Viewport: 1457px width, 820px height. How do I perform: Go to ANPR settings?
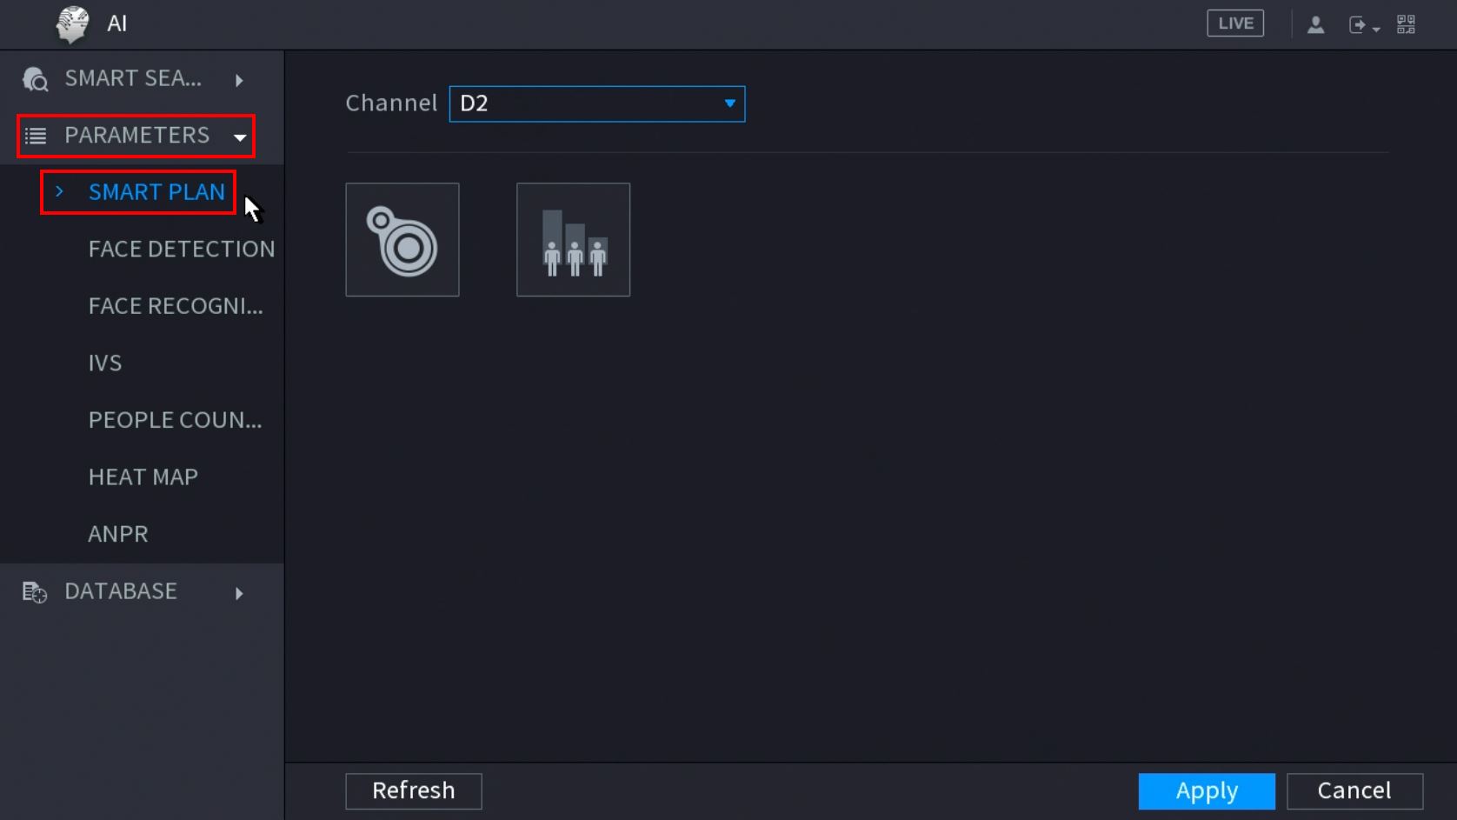(x=118, y=534)
